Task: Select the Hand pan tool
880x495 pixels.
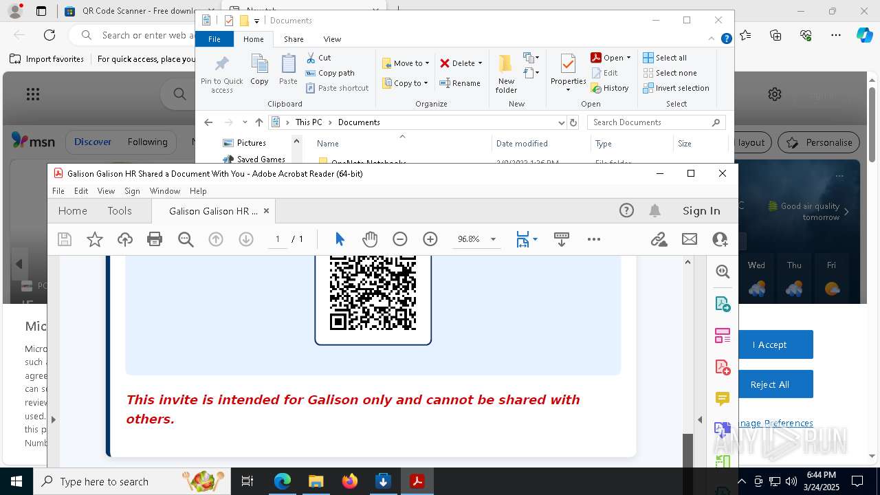Action: click(370, 239)
